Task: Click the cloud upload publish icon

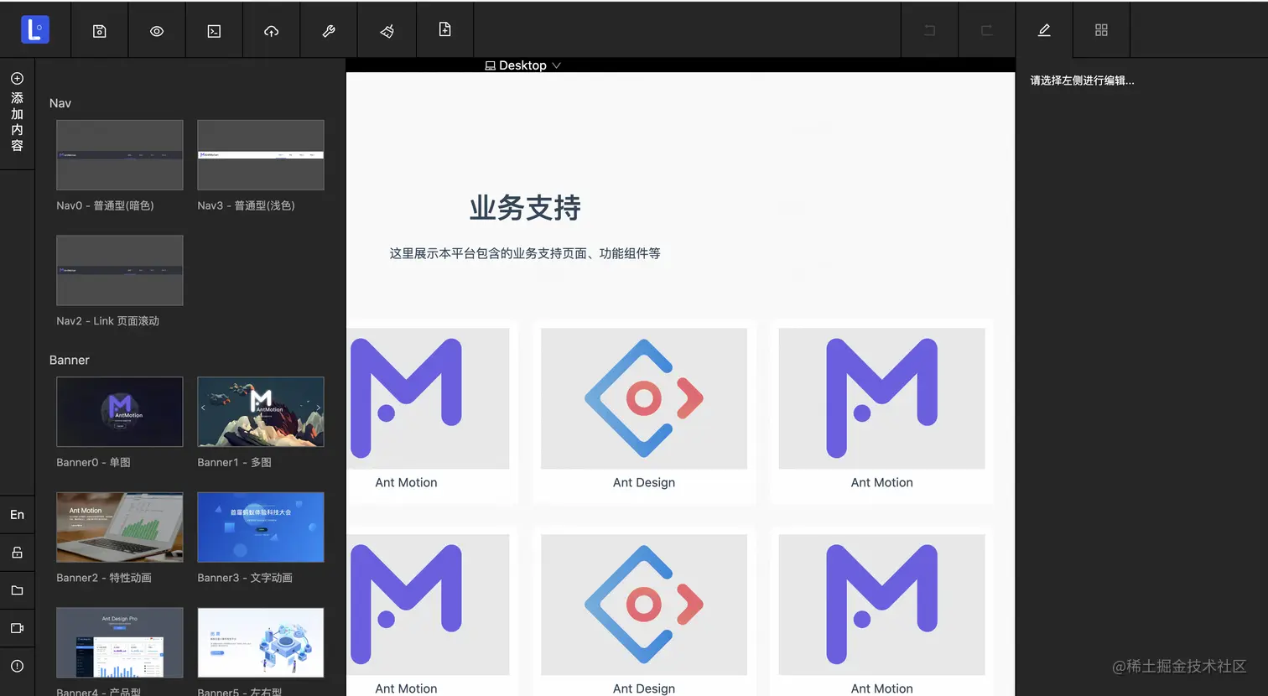Action: pos(271,31)
